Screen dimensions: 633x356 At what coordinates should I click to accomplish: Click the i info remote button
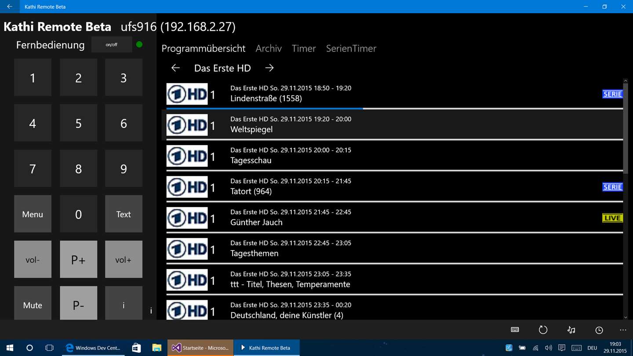click(124, 303)
